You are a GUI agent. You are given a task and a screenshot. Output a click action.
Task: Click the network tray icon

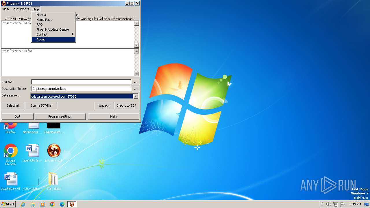[x=336, y=204]
